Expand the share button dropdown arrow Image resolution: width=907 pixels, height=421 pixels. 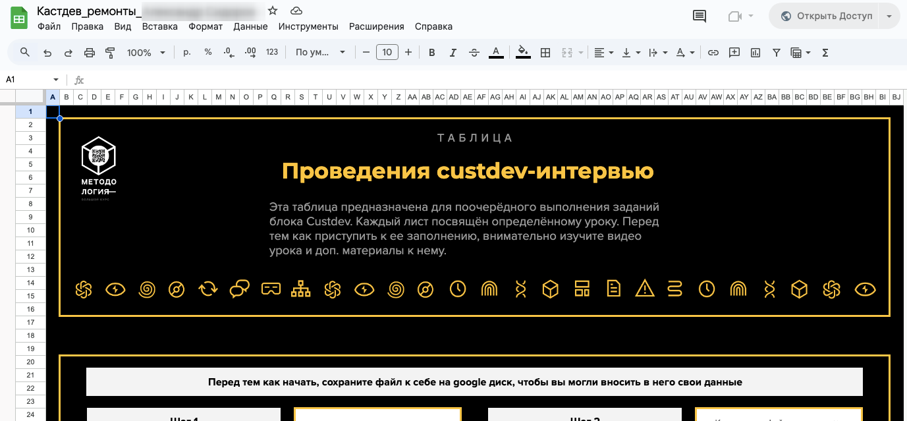890,16
